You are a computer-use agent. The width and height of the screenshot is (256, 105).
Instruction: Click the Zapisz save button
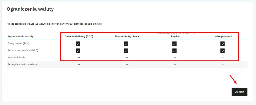pos(239,92)
